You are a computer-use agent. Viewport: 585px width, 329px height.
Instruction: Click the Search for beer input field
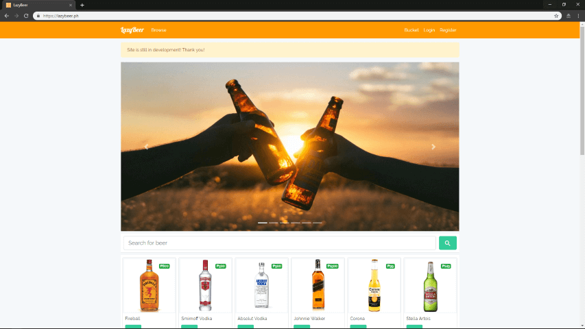point(279,243)
